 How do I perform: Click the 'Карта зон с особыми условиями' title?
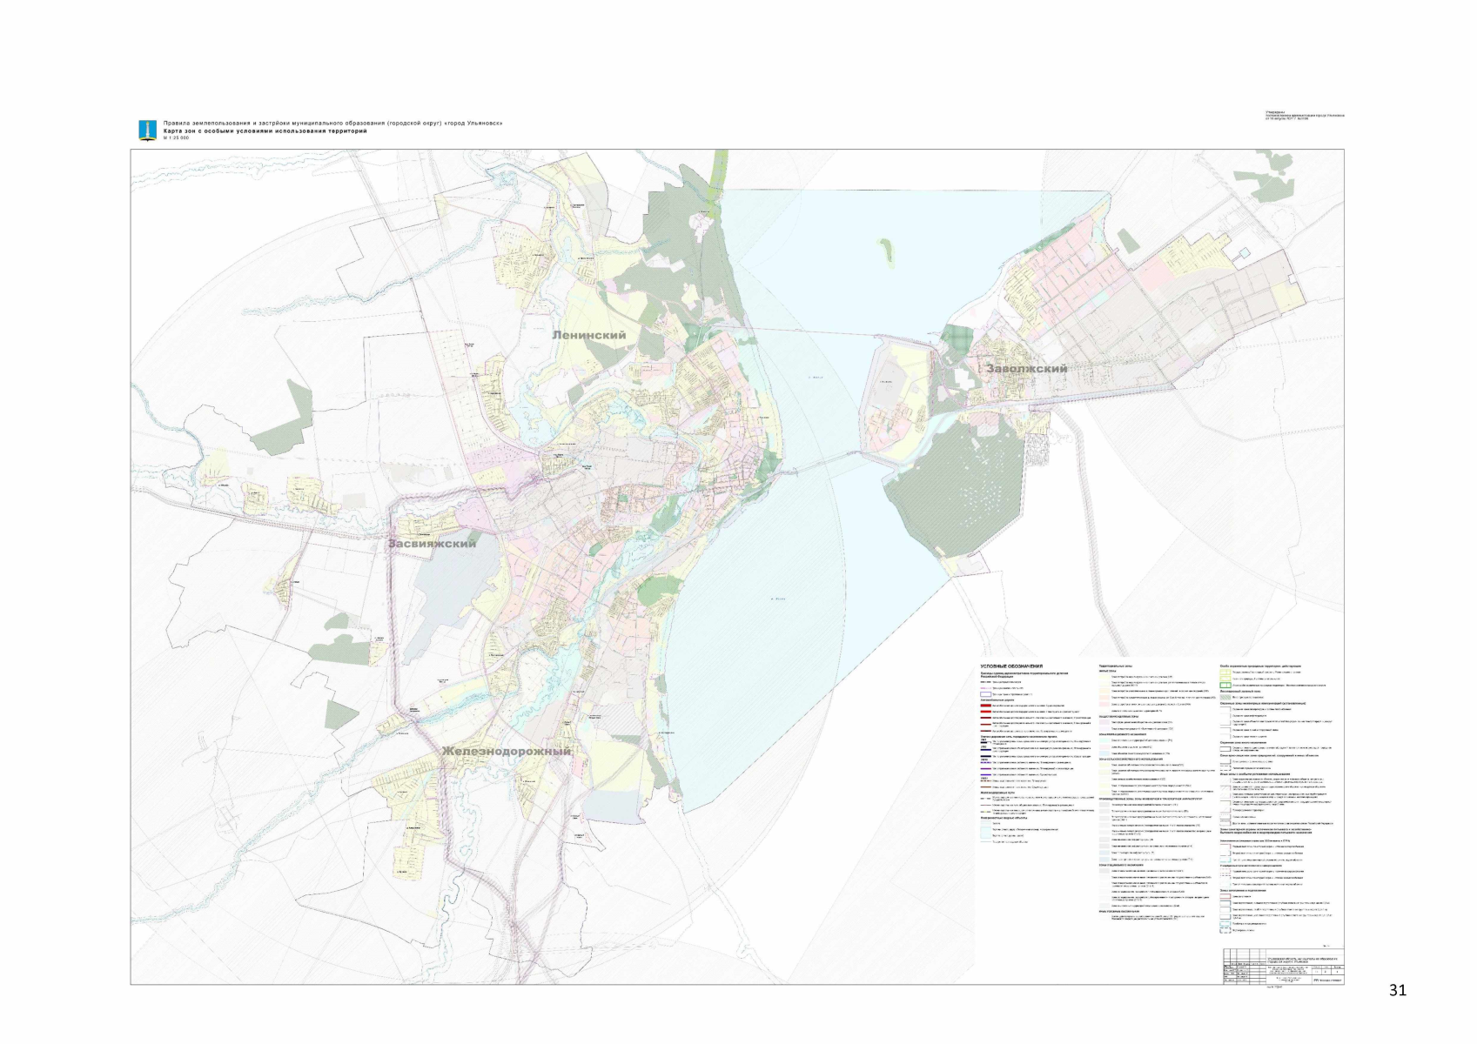(265, 131)
